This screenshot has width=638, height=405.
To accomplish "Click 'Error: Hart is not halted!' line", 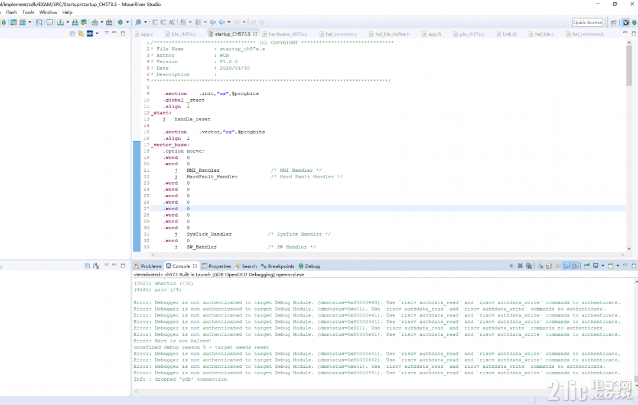I will pyautogui.click(x=172, y=341).
